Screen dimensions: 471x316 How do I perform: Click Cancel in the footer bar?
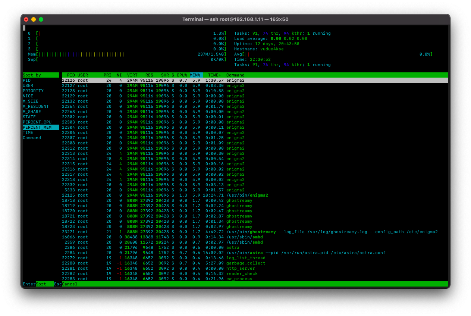pos(70,284)
